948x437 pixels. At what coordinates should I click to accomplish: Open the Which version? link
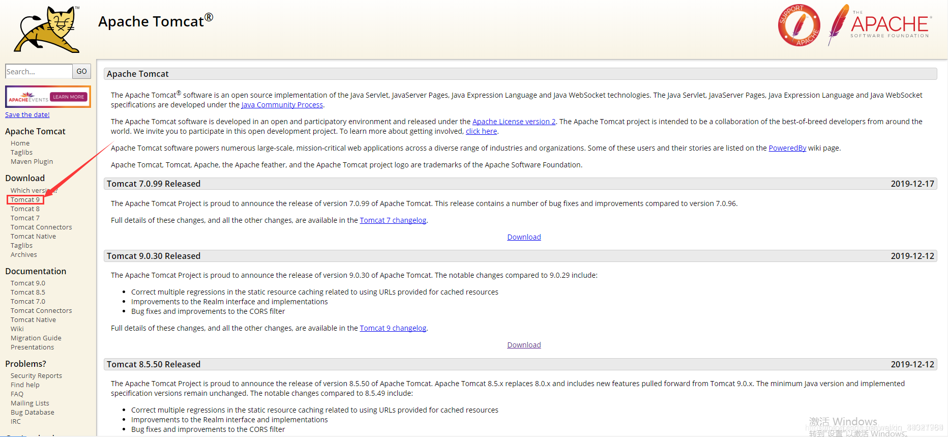[34, 190]
